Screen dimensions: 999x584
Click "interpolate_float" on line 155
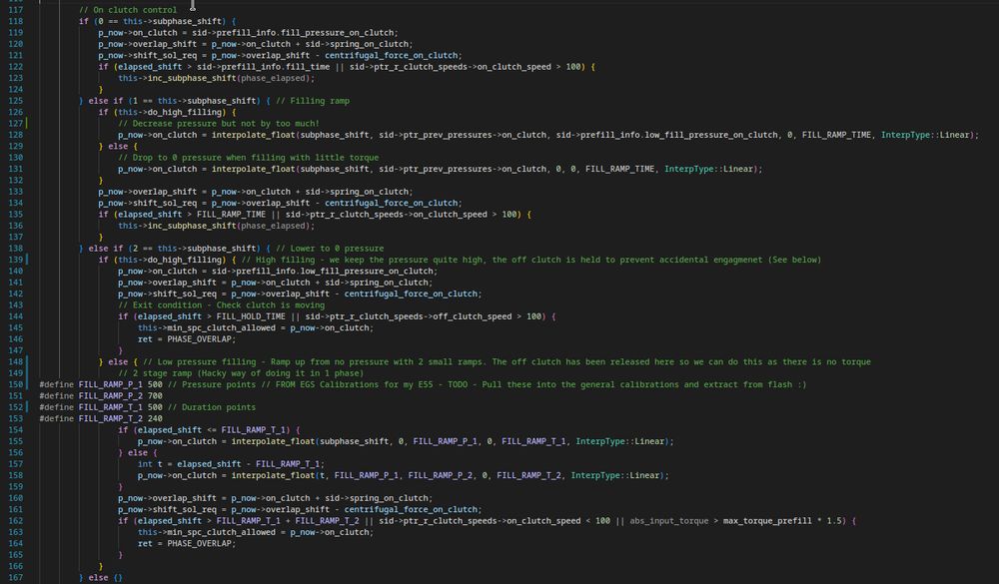point(274,442)
